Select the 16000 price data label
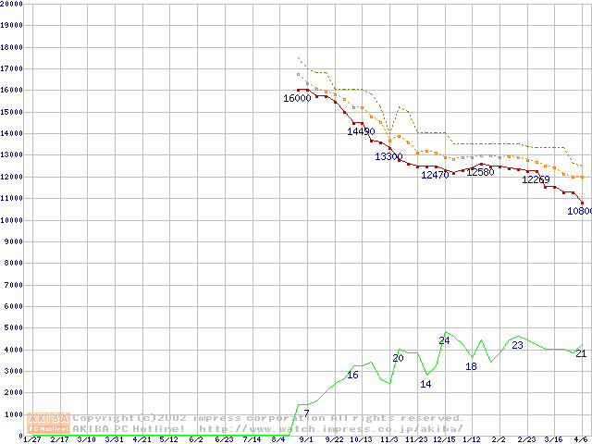The height and width of the screenshot is (444, 592). 297,98
